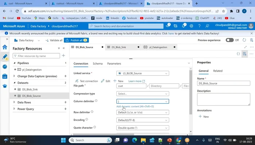The width and height of the screenshot is (255, 145).
Task: Switch to the Schema tab
Action: 97,64
